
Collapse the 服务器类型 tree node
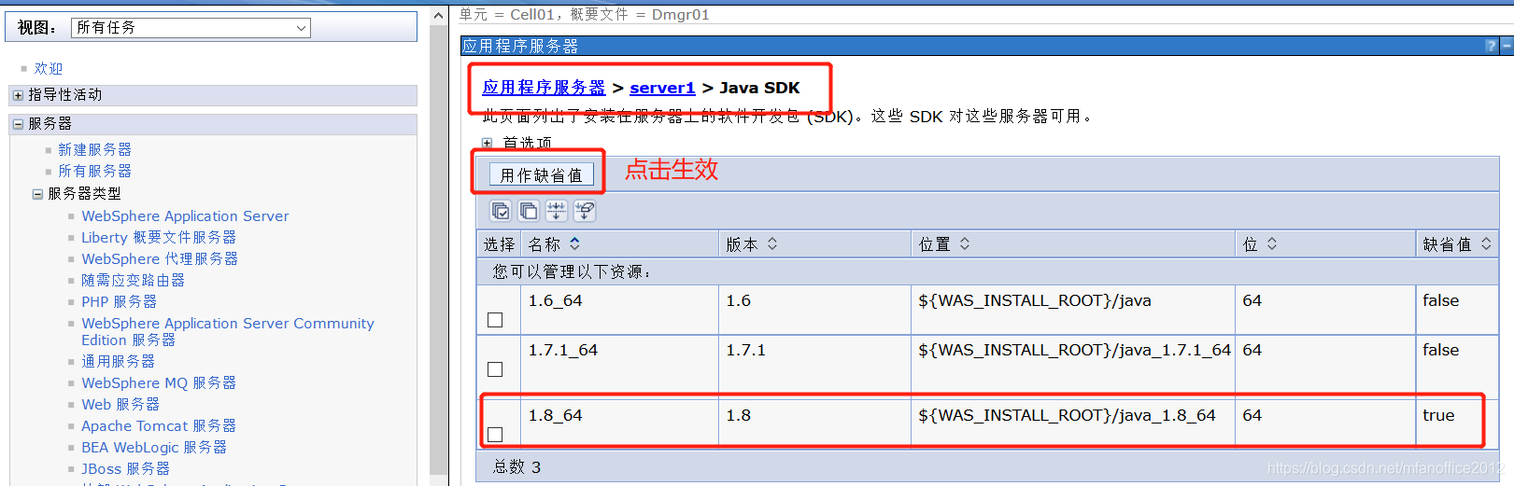coord(37,194)
